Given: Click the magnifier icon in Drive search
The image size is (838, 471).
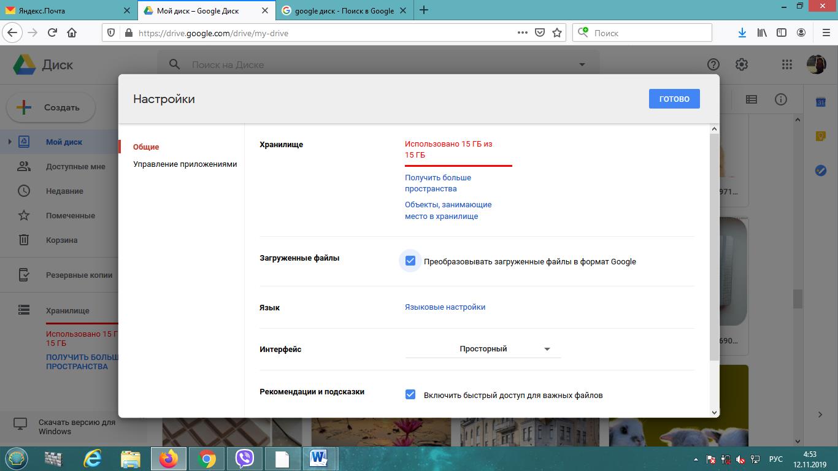Looking at the screenshot, I should click(175, 64).
